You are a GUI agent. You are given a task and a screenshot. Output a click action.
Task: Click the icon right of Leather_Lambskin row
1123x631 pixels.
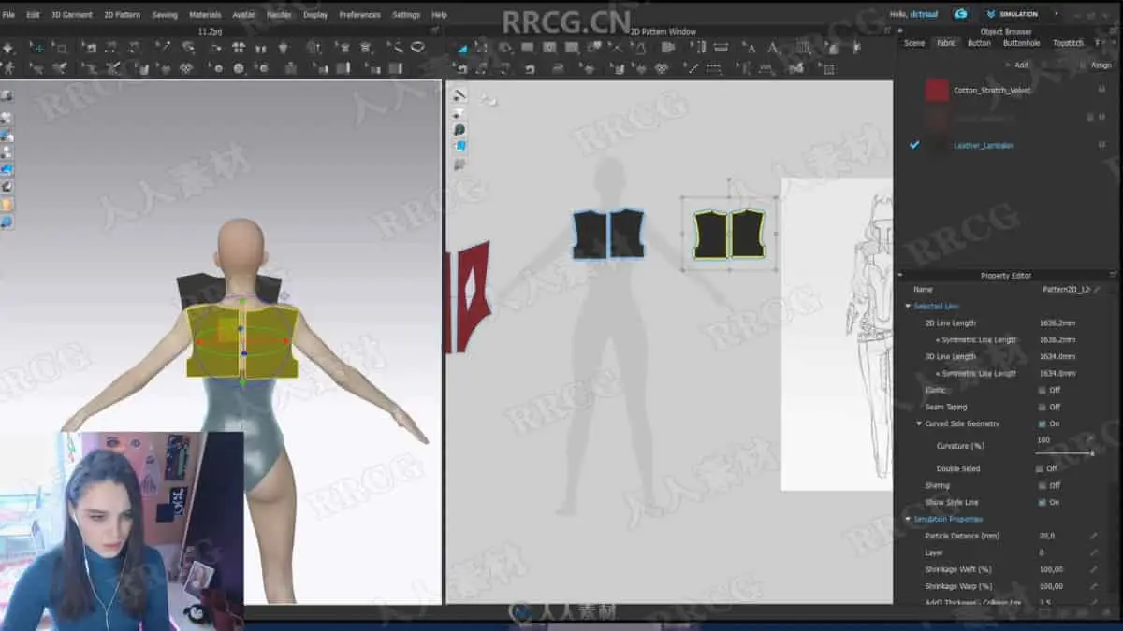[1101, 145]
